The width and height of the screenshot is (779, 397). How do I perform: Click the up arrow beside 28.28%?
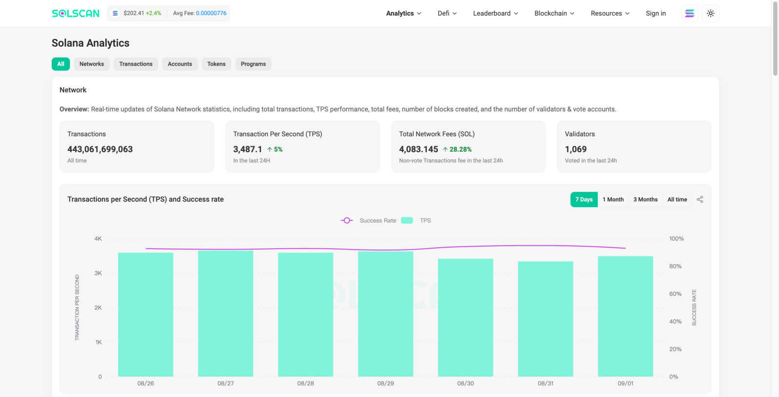click(445, 149)
